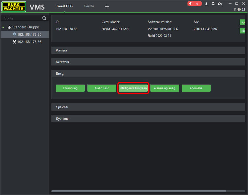
Task: Click the magnifier search icon
Action: pyautogui.click(x=44, y=18)
